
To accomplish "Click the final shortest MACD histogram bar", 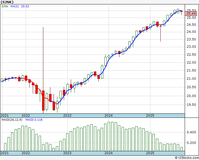I will [x=181, y=149].
